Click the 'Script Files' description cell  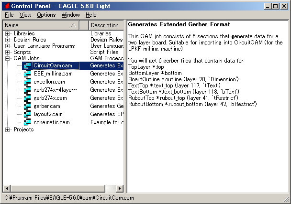coord(104,52)
